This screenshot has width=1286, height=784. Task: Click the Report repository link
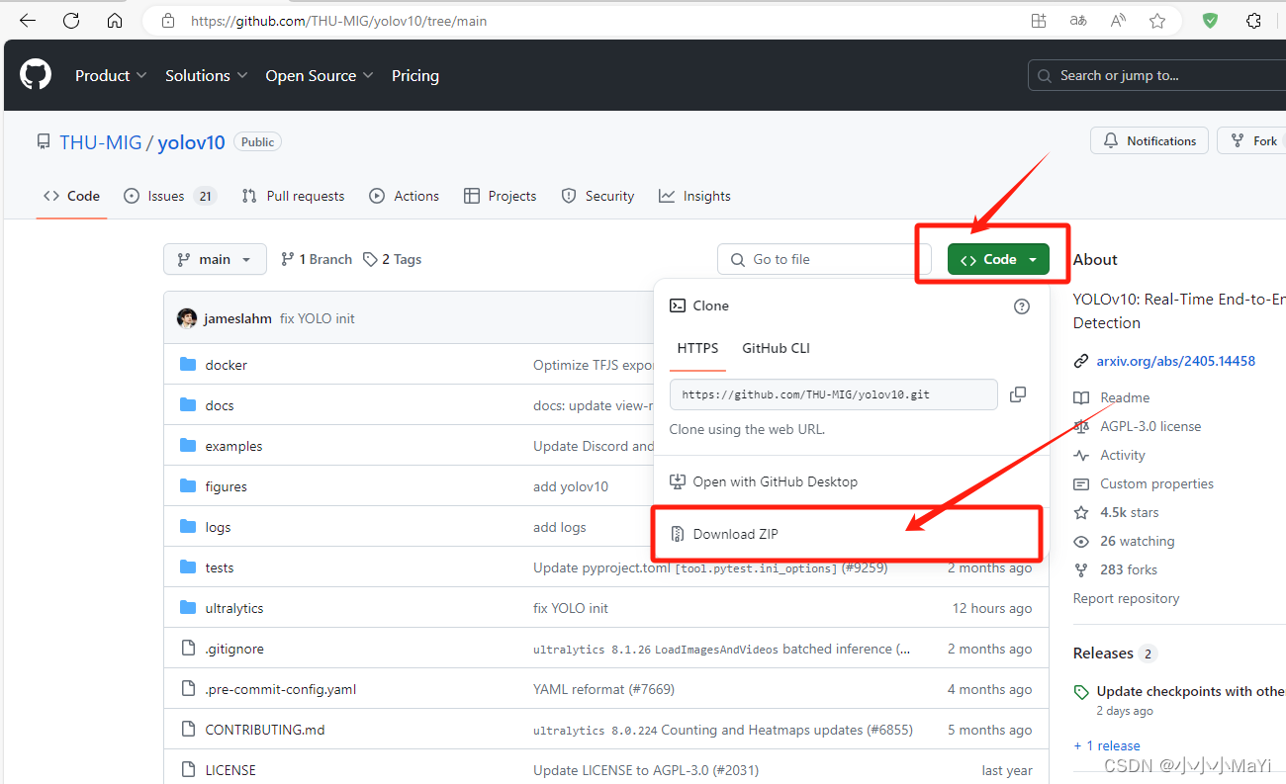point(1126,598)
